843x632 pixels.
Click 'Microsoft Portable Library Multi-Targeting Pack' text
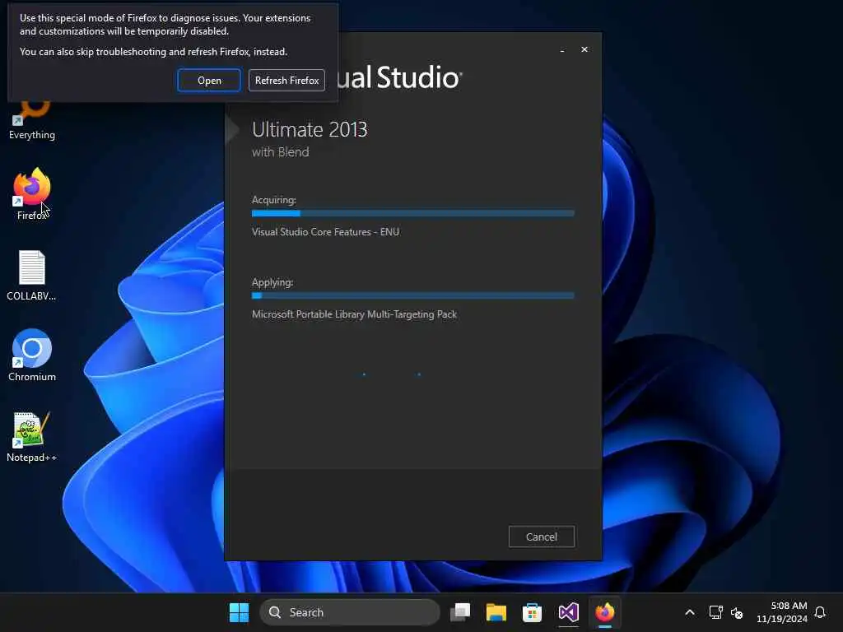tap(354, 314)
